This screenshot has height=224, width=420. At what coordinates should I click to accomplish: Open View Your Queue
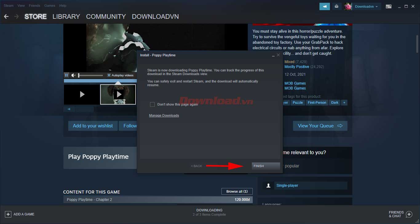320,126
